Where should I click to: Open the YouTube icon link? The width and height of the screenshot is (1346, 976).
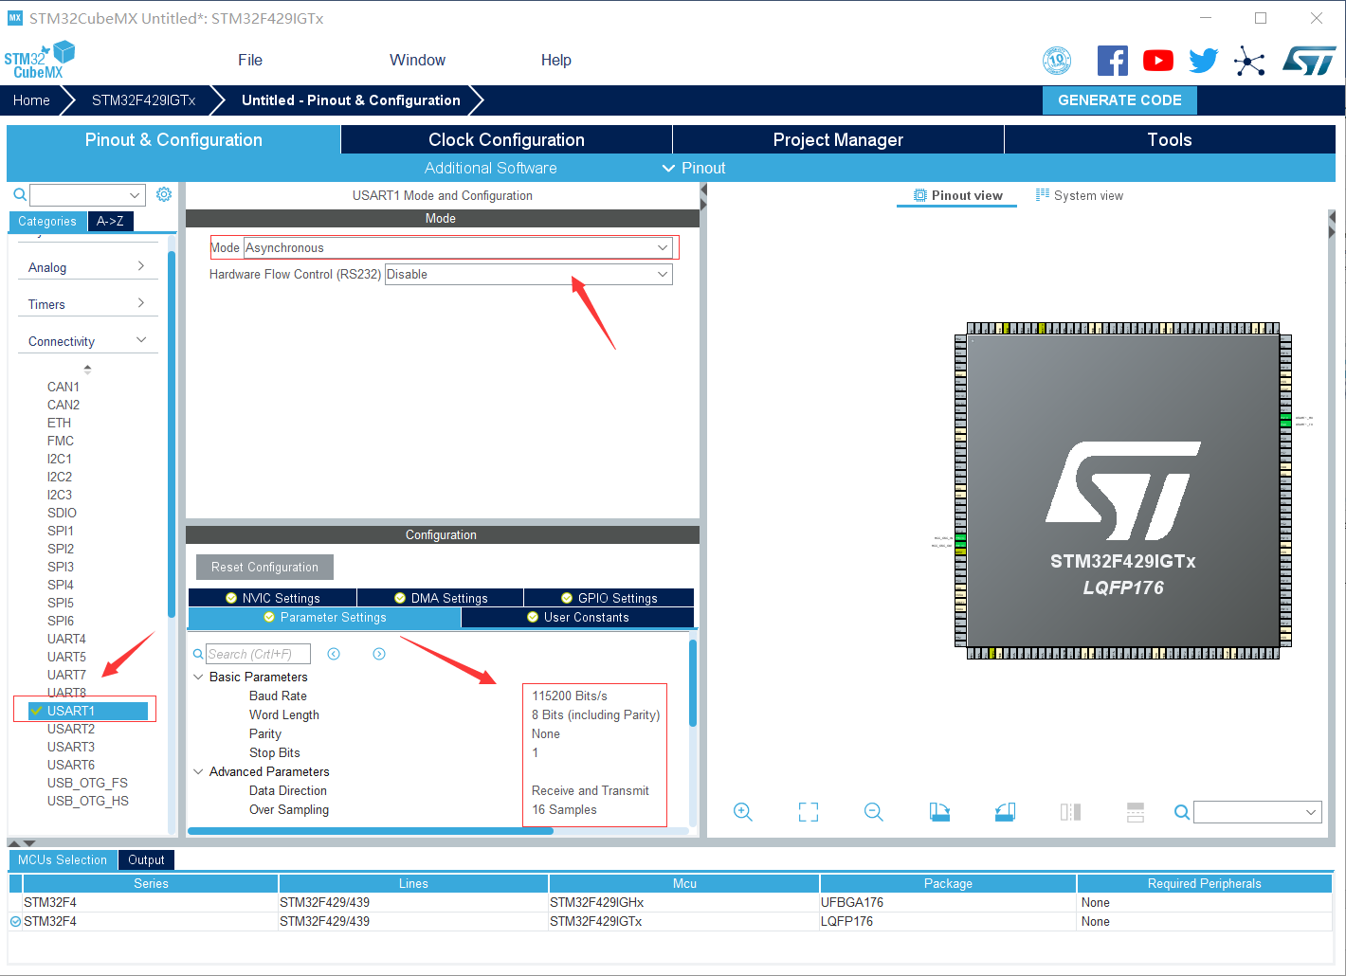tap(1158, 61)
